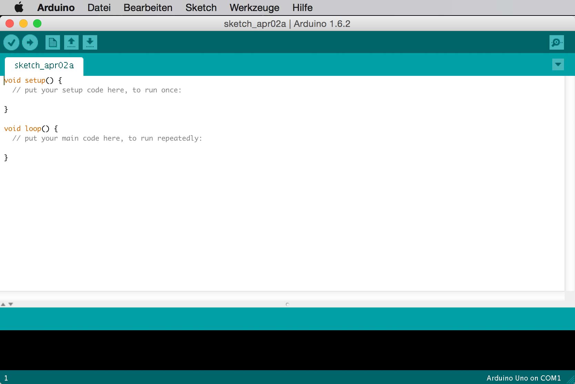
Task: Click the 'Arduino Uno on COM1' status text
Action: click(524, 378)
